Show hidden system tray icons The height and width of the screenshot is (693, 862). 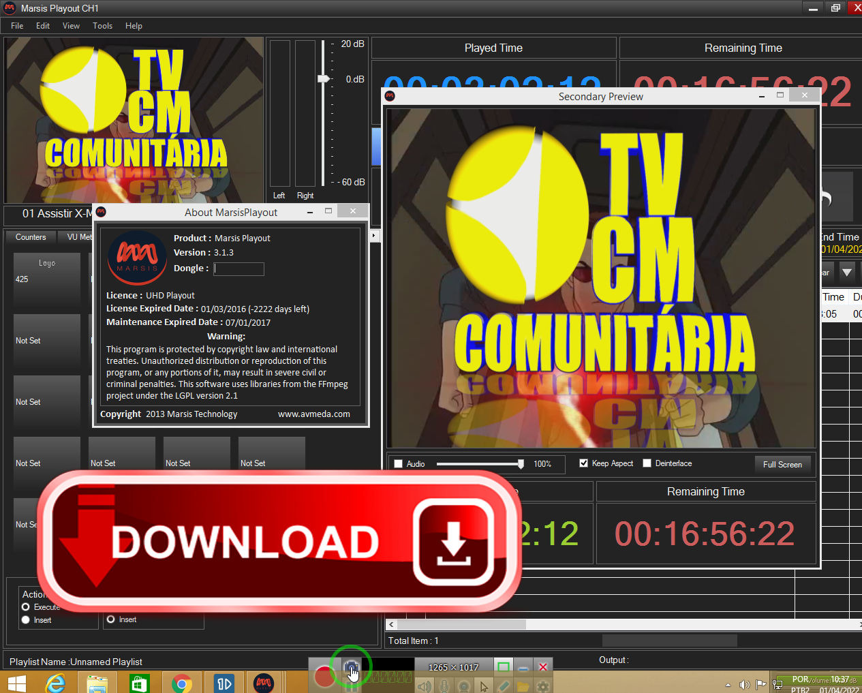(728, 685)
